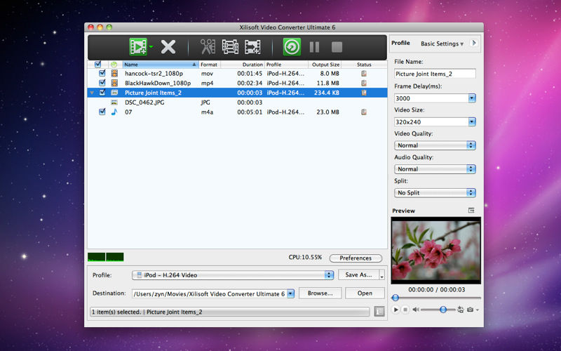Open Basic Settings dropdown menu
Viewport: 561px width, 351px height.
(442, 44)
